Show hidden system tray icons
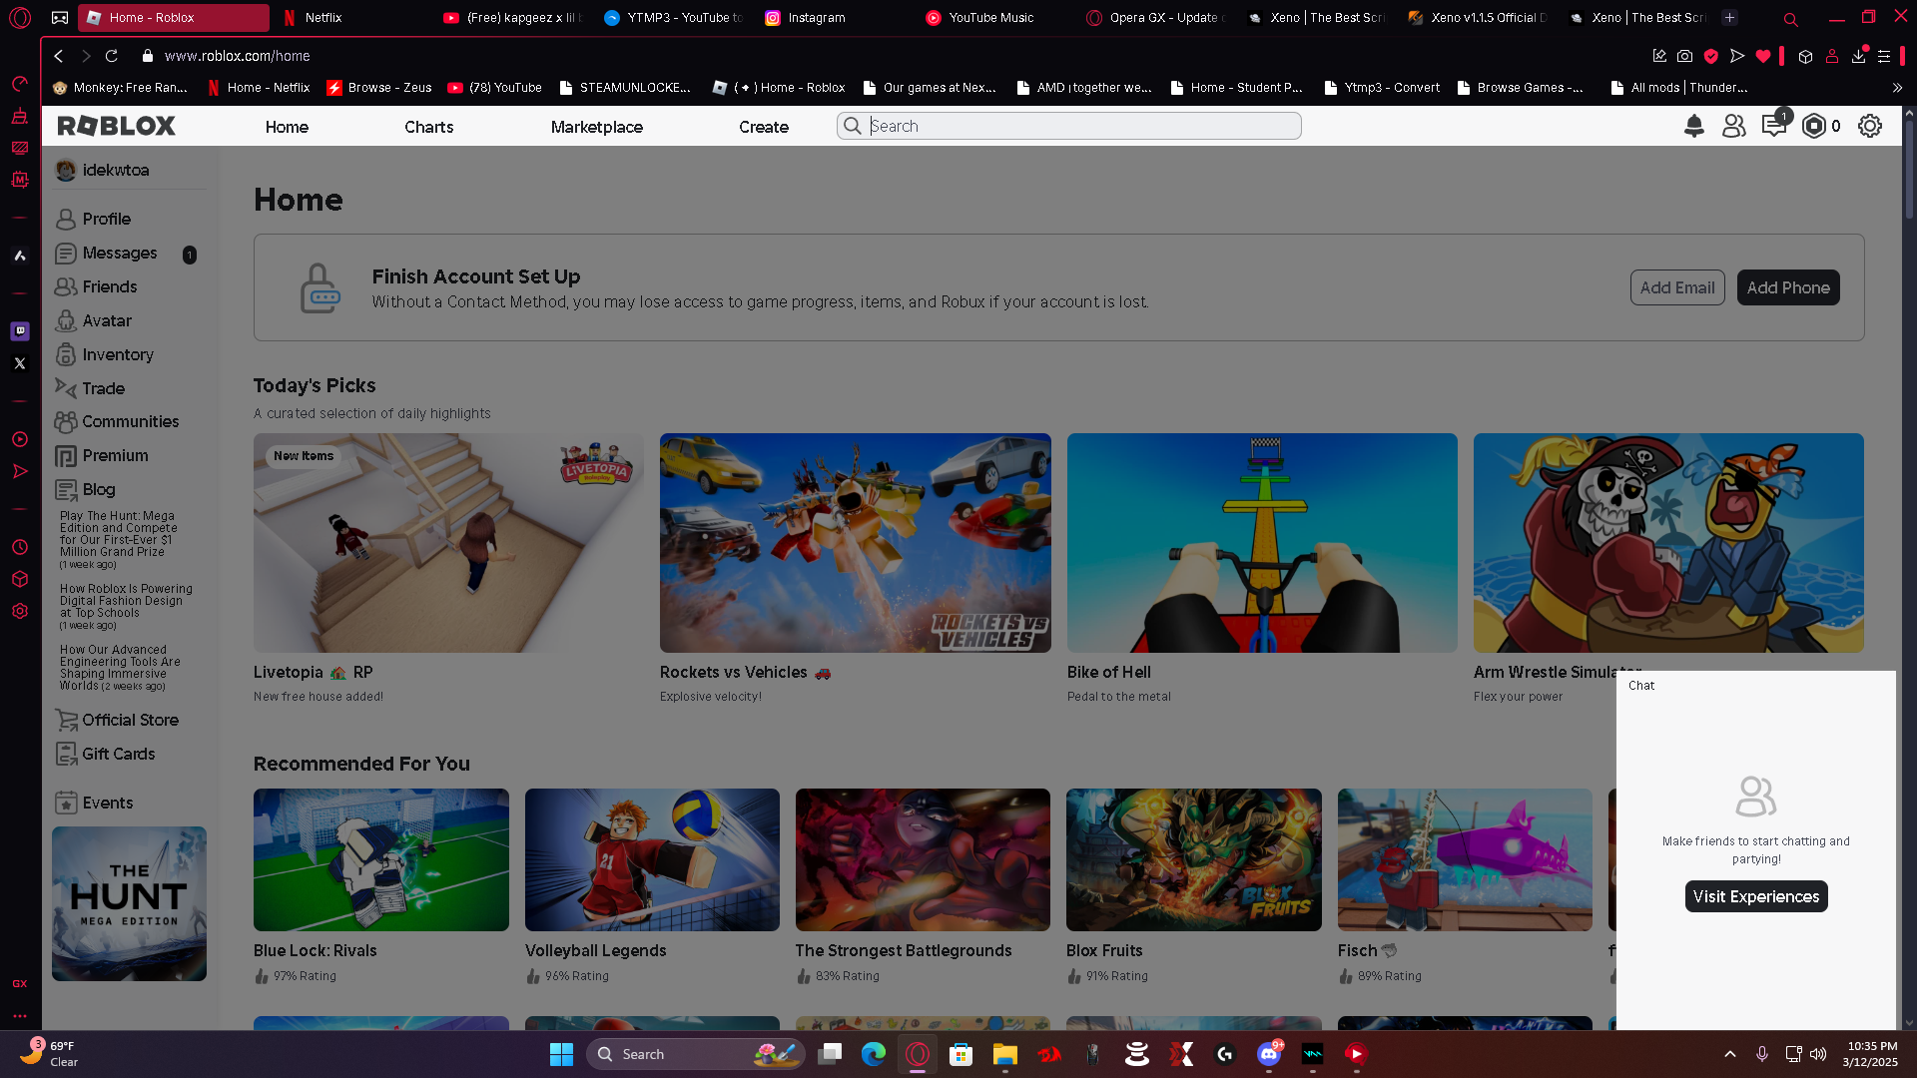1917x1078 pixels. [1730, 1054]
